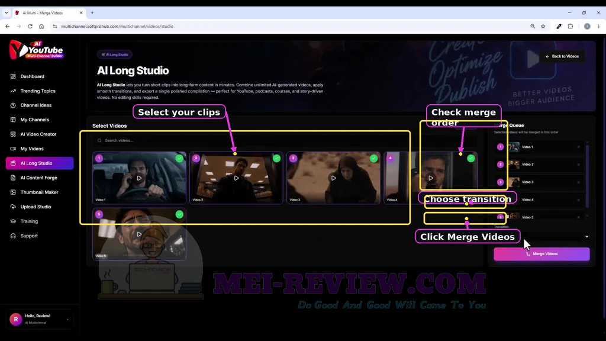Open the browser tab search dropdown
Viewport: 606px width, 341px height.
(x=6, y=13)
